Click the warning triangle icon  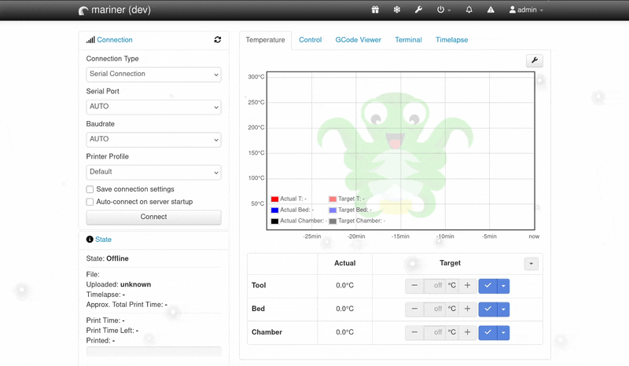pyautogui.click(x=491, y=10)
